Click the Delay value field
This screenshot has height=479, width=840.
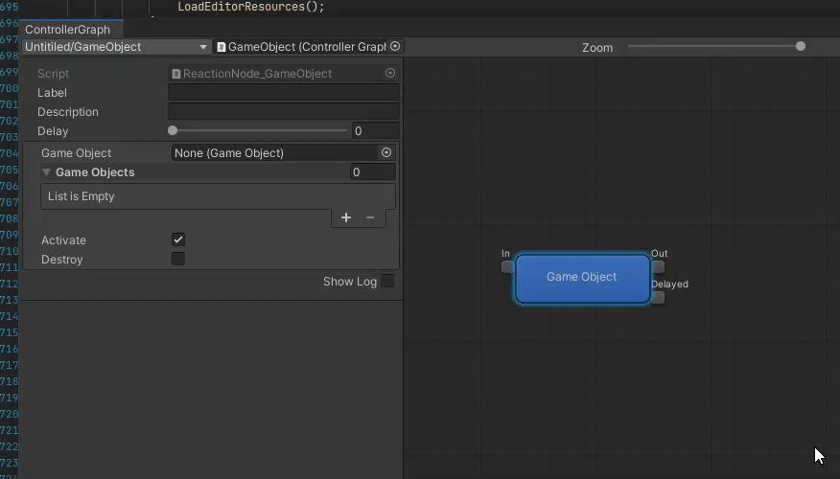tap(375, 130)
